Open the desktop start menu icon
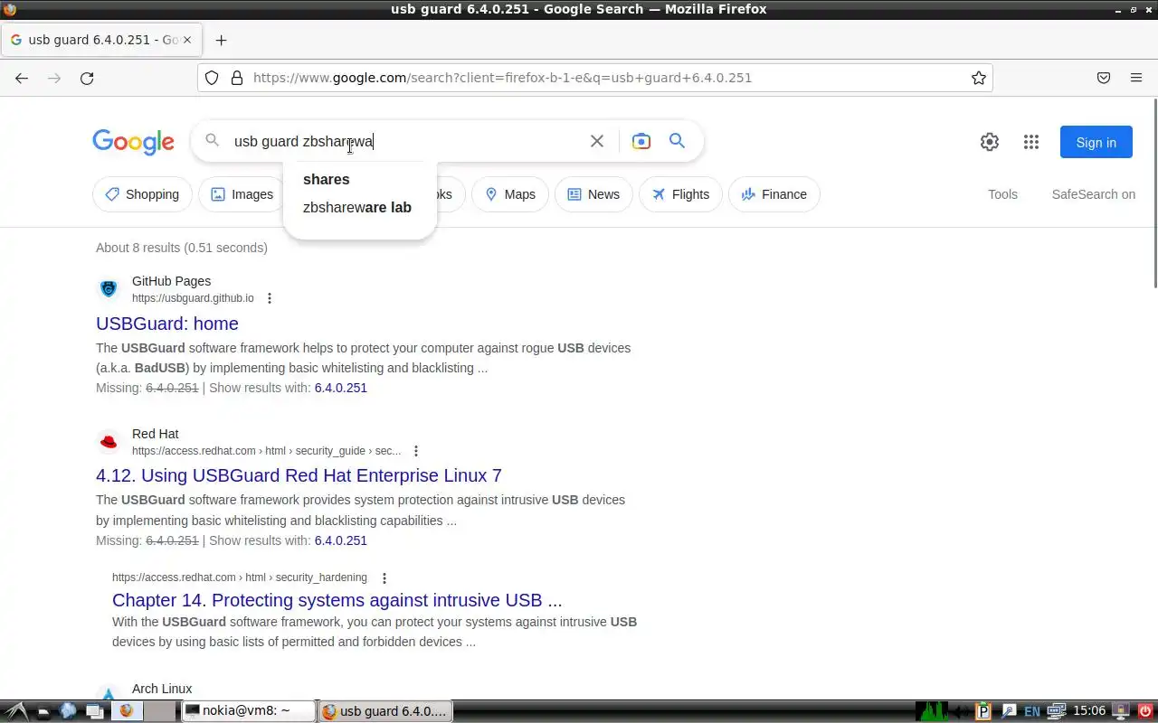This screenshot has height=723, width=1158. pyautogui.click(x=16, y=711)
